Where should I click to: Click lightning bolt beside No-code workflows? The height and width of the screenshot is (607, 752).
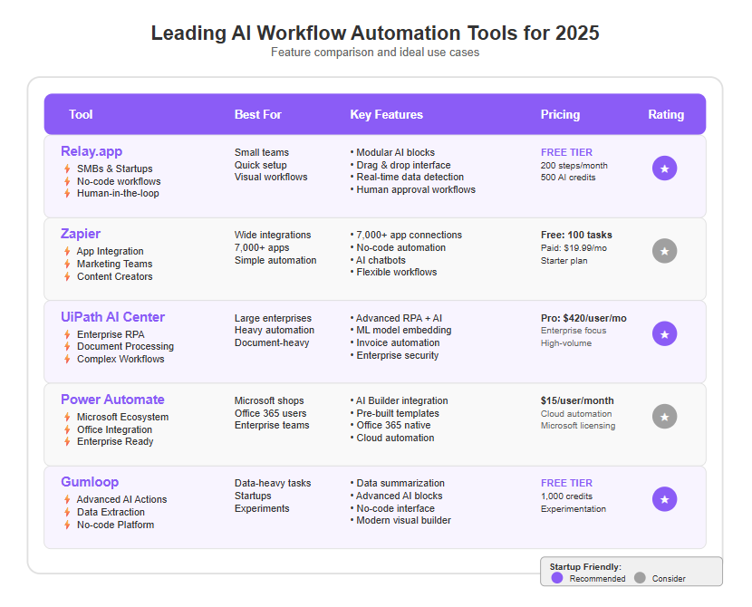coord(67,181)
